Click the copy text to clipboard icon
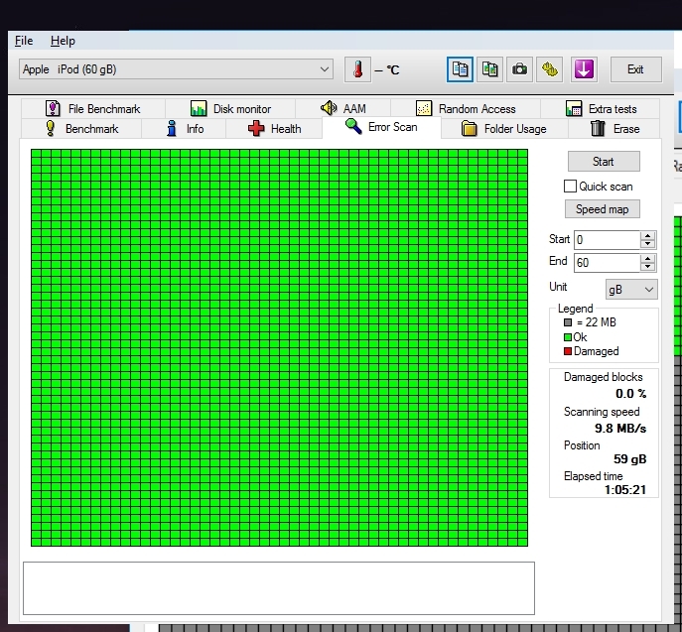Viewport: 682px width, 632px height. coord(460,69)
